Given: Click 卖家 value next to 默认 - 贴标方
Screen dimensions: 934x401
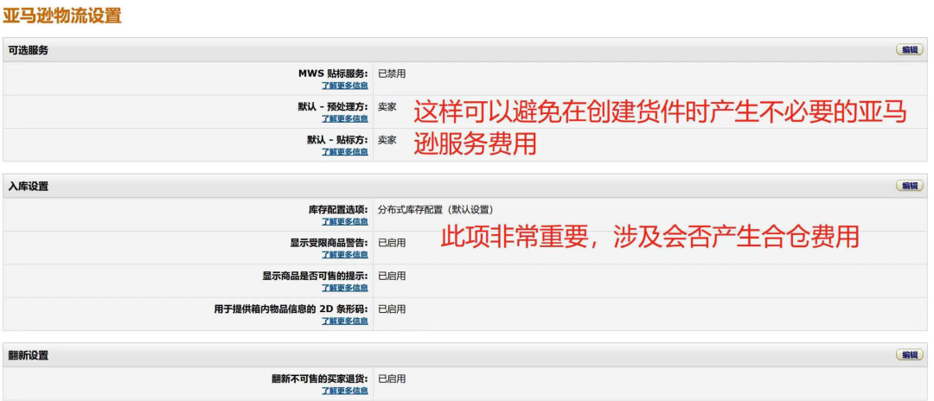Looking at the screenshot, I should point(387,140).
